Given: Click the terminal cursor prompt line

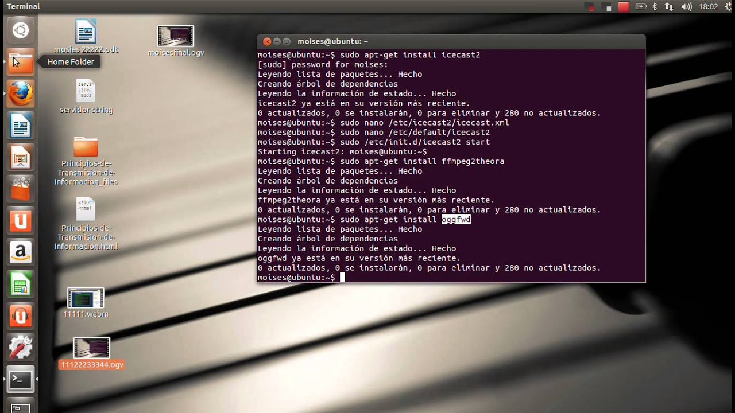Looking at the screenshot, I should (x=301, y=278).
